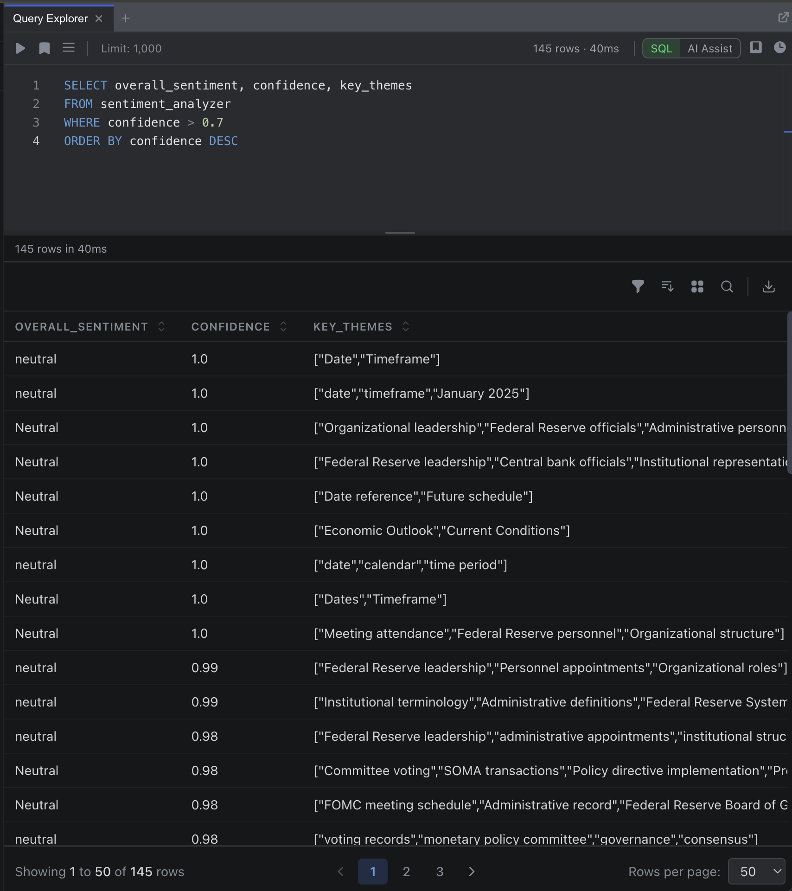This screenshot has width=792, height=891.
Task: Select cell "Economic Outlook","Current Conditions"
Action: point(441,531)
